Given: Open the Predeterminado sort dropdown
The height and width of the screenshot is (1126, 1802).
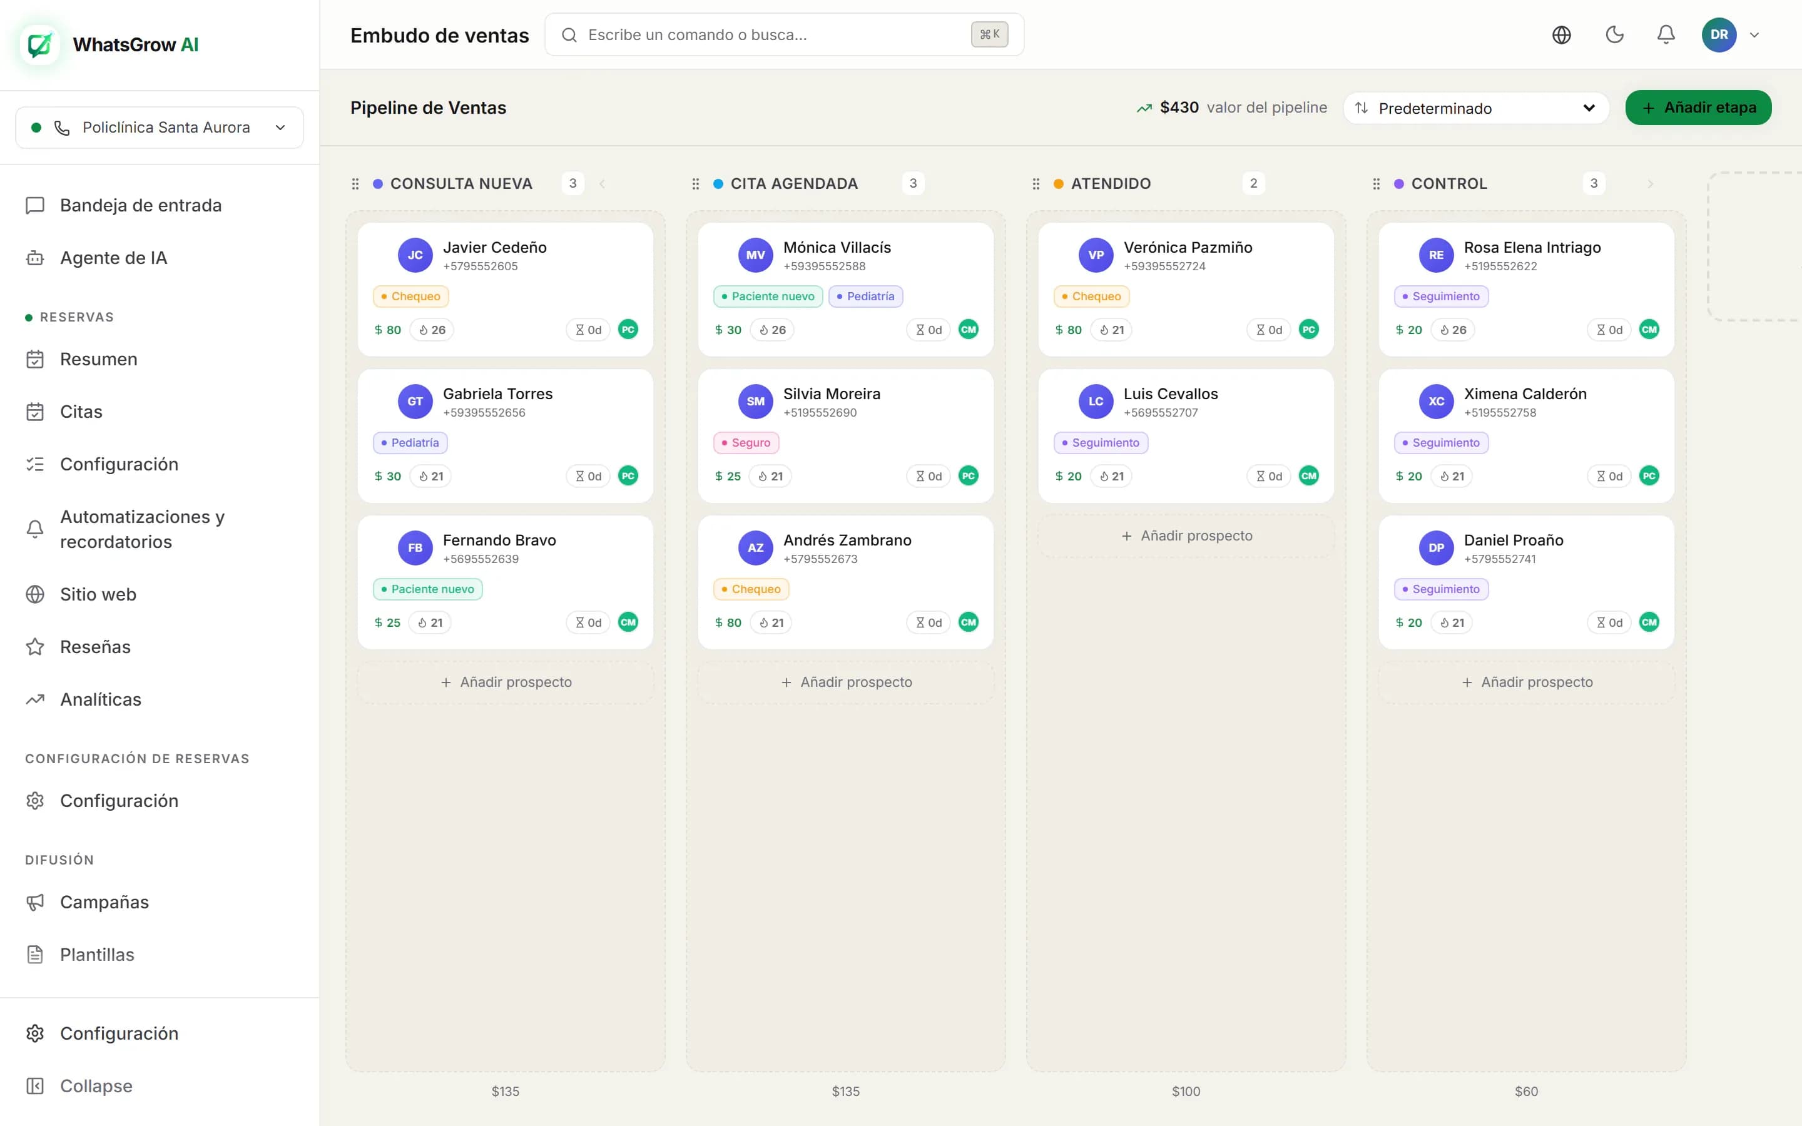Looking at the screenshot, I should click(x=1475, y=108).
